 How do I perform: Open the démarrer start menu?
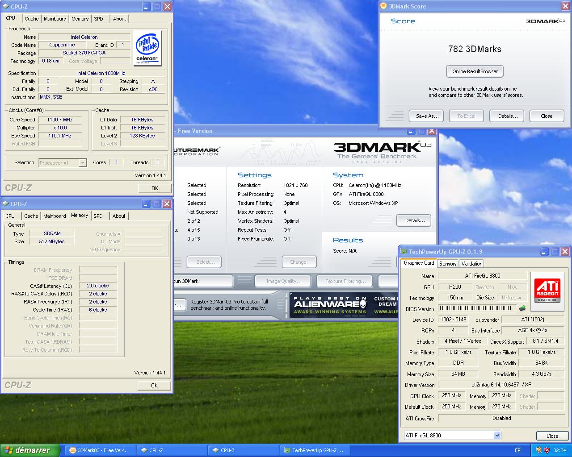(x=30, y=450)
